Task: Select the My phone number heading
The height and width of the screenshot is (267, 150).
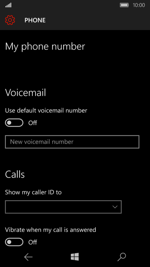Action: pos(45,46)
